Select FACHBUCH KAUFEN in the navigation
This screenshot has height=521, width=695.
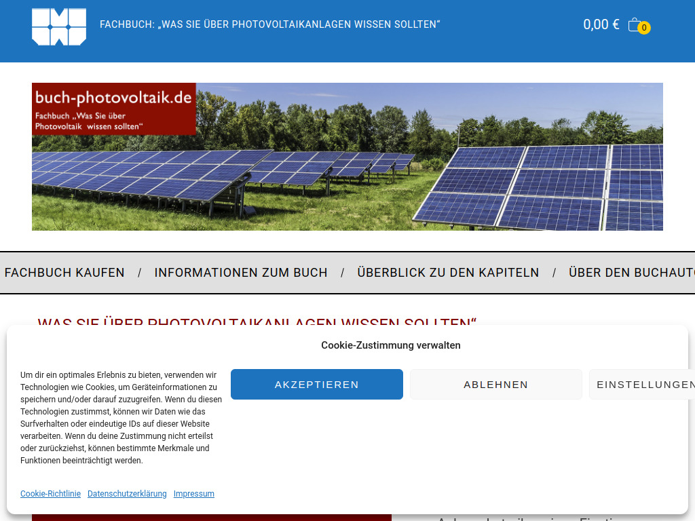point(64,272)
